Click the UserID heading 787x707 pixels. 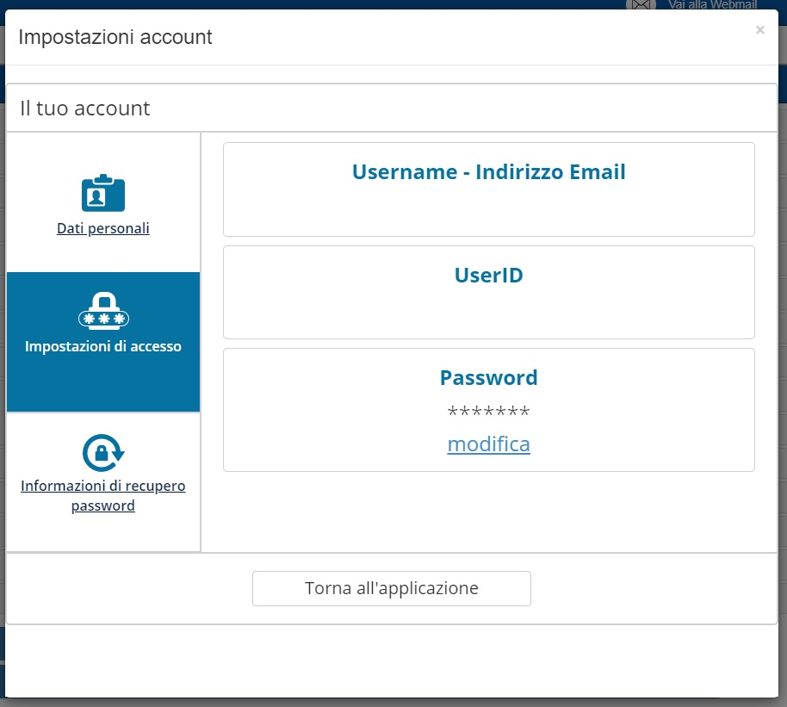coord(488,276)
